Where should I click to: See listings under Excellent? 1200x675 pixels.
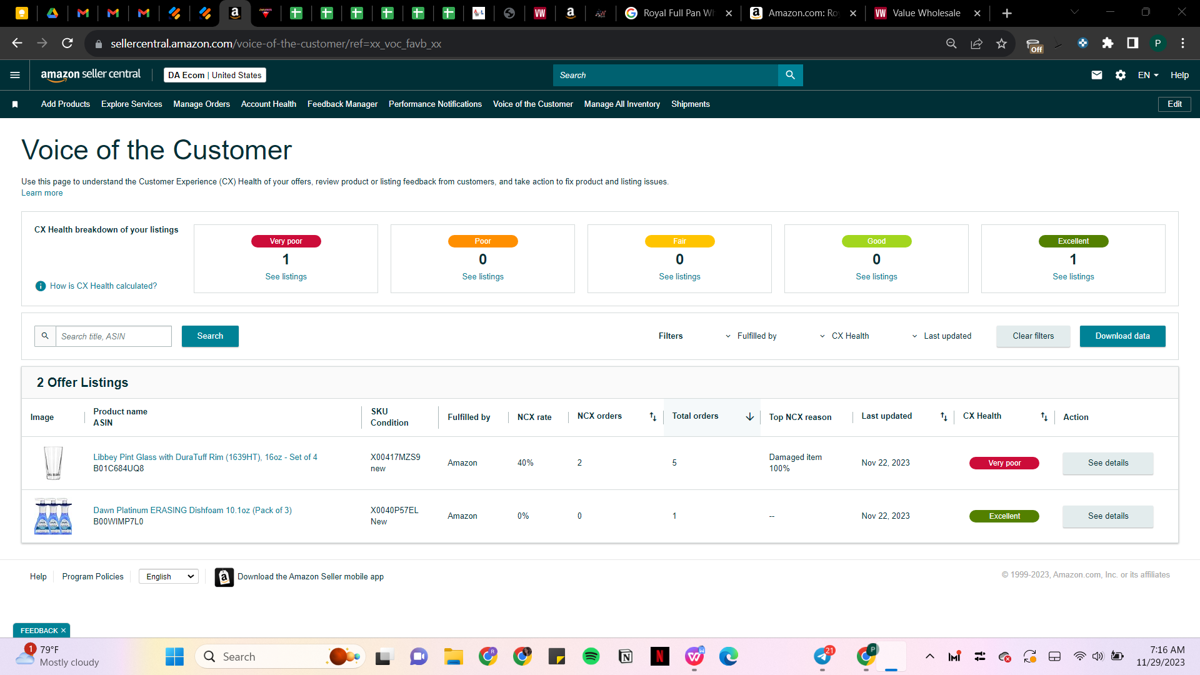click(x=1073, y=277)
